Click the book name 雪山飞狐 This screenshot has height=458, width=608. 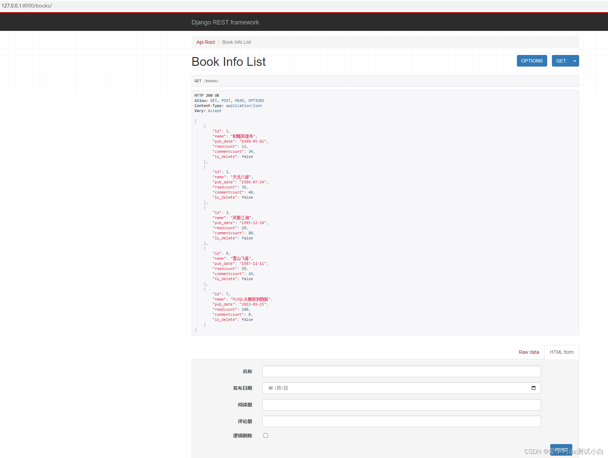pyautogui.click(x=241, y=258)
